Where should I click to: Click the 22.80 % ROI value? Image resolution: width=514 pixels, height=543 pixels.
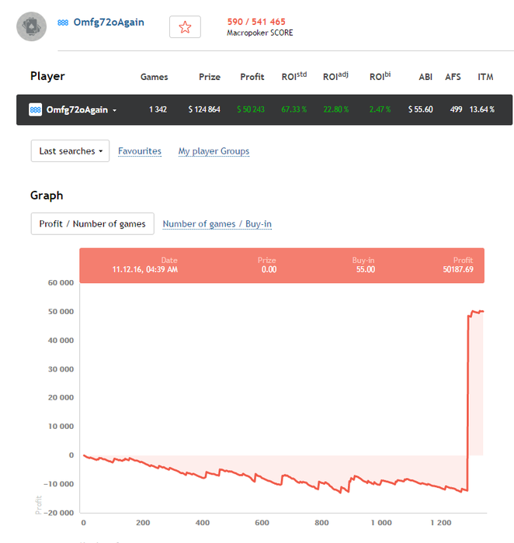336,109
